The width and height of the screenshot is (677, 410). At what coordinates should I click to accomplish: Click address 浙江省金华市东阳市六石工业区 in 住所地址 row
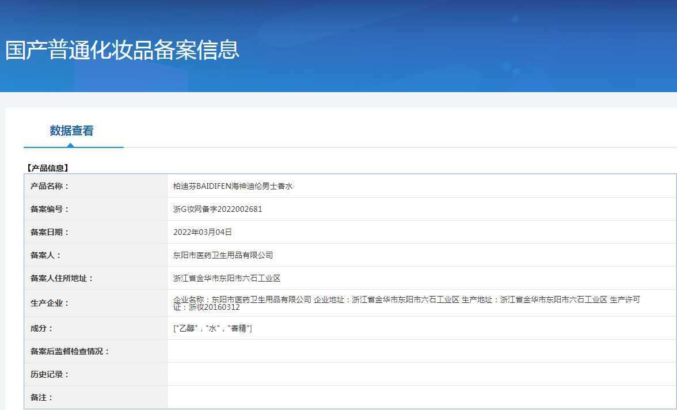(x=227, y=278)
